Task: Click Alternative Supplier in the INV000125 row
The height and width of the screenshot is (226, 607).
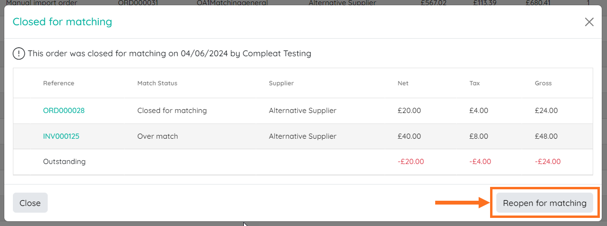Action: 303,136
